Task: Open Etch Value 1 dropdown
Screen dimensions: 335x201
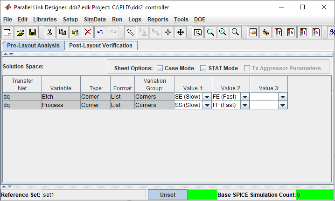Action: tap(207, 97)
